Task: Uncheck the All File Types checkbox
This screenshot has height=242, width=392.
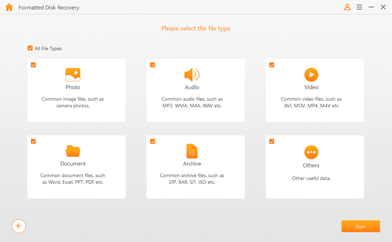Action: 30,48
